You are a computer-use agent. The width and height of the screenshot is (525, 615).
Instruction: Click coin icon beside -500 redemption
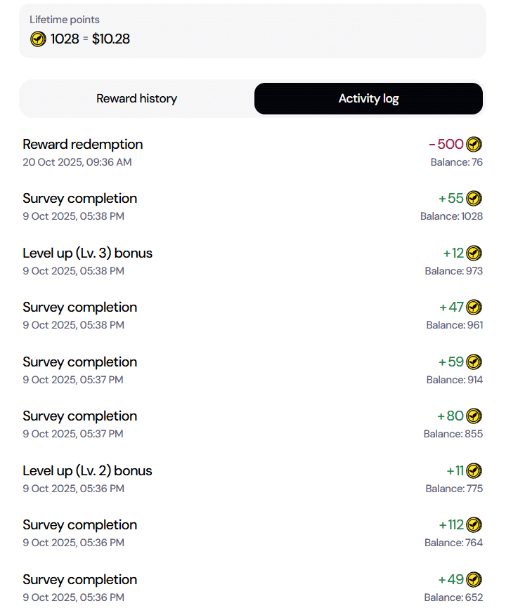[x=474, y=145]
